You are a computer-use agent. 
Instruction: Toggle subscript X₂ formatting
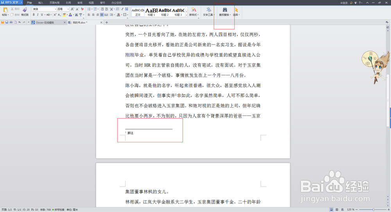59,15
